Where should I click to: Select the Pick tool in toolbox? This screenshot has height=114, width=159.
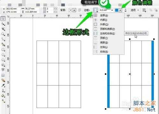pos(3,19)
